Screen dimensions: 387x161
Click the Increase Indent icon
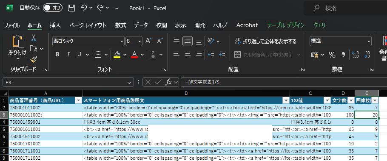[222, 55]
